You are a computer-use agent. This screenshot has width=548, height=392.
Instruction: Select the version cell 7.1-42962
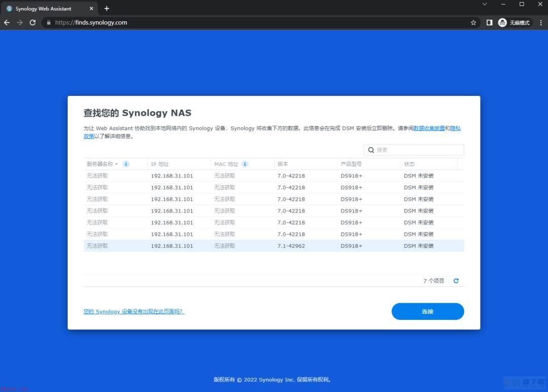[x=291, y=246]
